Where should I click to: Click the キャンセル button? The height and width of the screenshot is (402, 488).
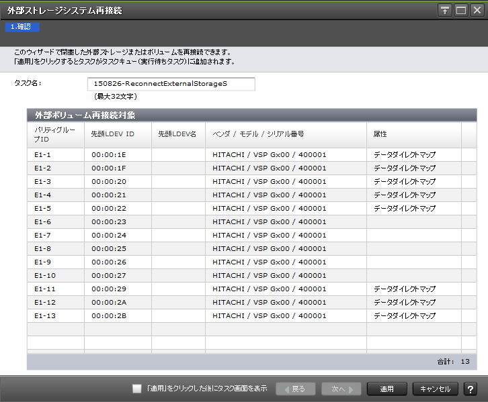tap(436, 389)
